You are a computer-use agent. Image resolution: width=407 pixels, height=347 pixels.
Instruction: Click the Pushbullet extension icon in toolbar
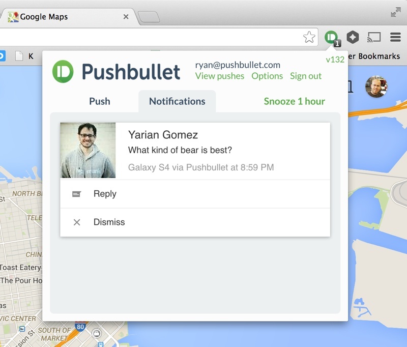pos(332,37)
